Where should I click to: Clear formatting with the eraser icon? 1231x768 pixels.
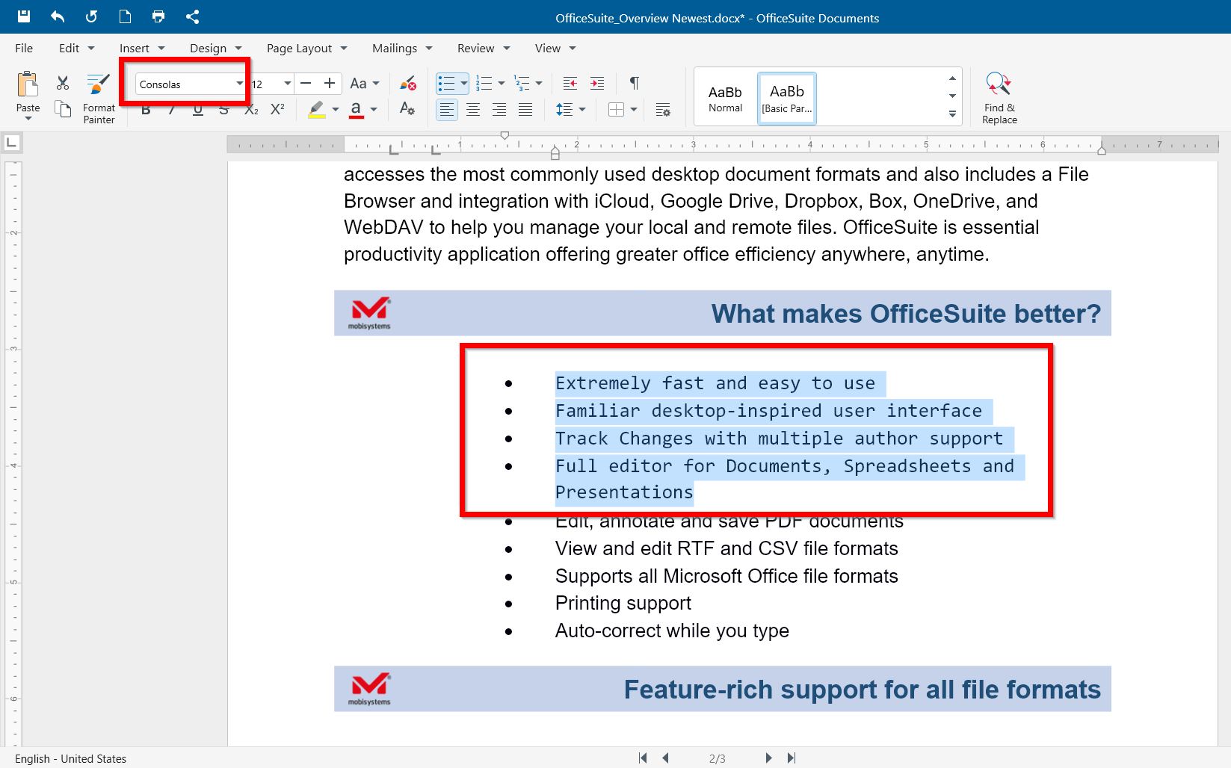pos(407,83)
